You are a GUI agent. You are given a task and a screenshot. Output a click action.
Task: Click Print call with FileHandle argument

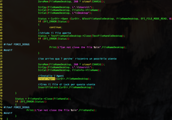click(62, 110)
